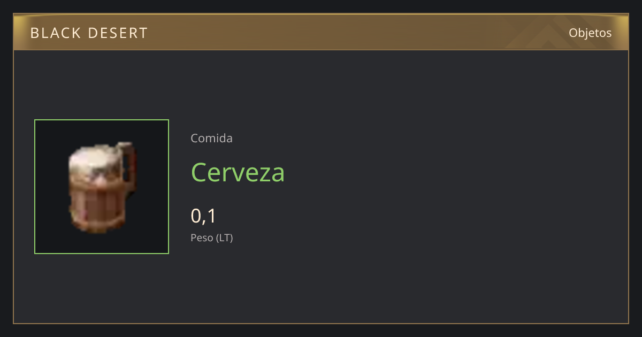642x337 pixels.
Task: Open the Objetos section in the header
Action: (x=590, y=33)
